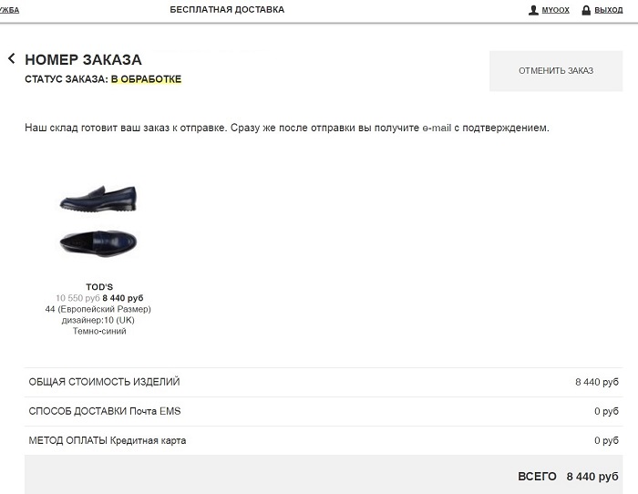Select the СПОСОБ ДОСТАВКИ Почта EMS row

point(324,411)
